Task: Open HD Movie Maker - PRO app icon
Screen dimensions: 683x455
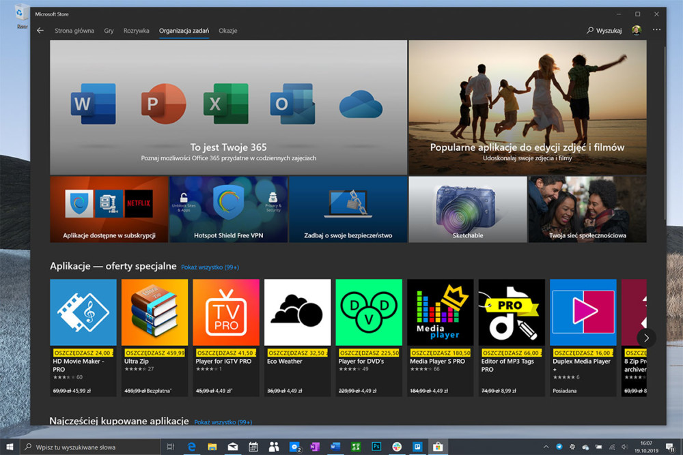Action: tap(83, 312)
